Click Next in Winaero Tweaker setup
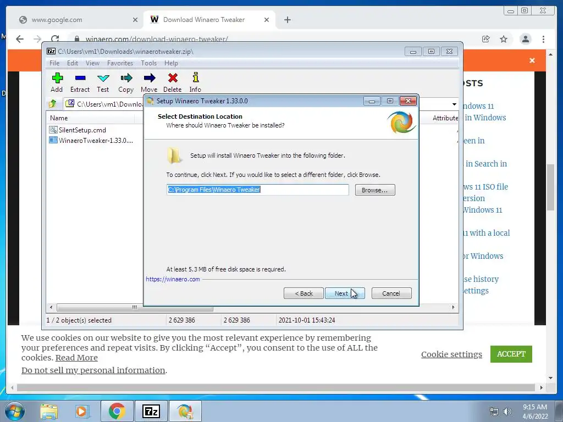Viewport: 563px width, 422px height. [x=345, y=293]
